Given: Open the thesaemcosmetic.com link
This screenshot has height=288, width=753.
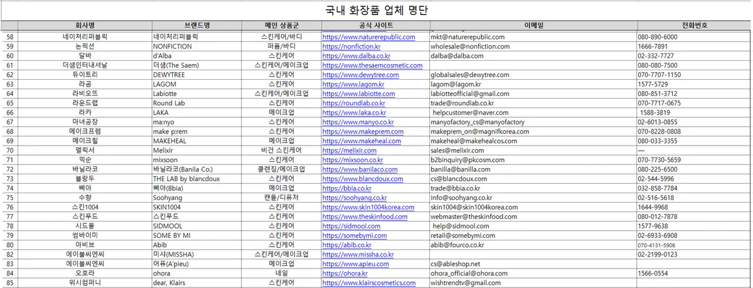Looking at the screenshot, I should coord(372,65).
